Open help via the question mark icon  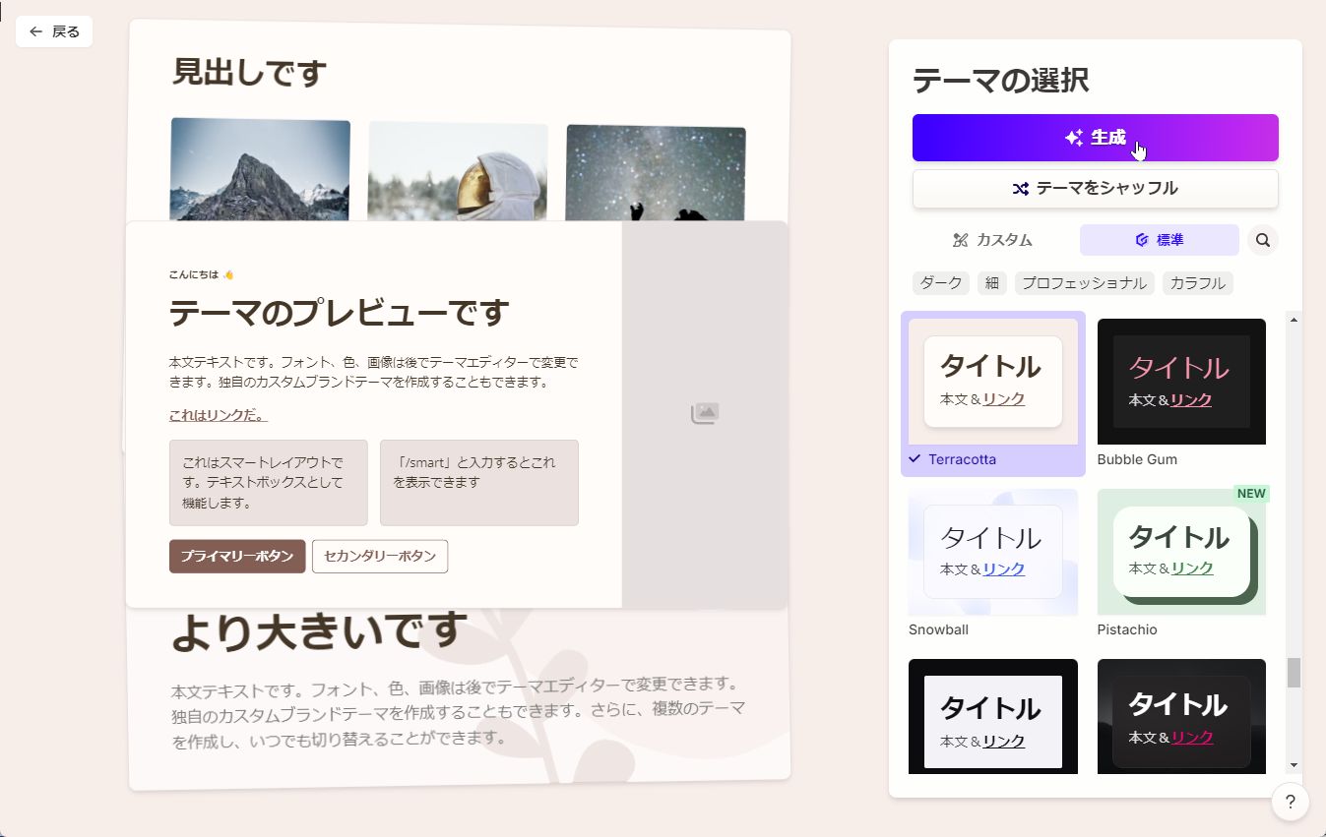pos(1290,802)
